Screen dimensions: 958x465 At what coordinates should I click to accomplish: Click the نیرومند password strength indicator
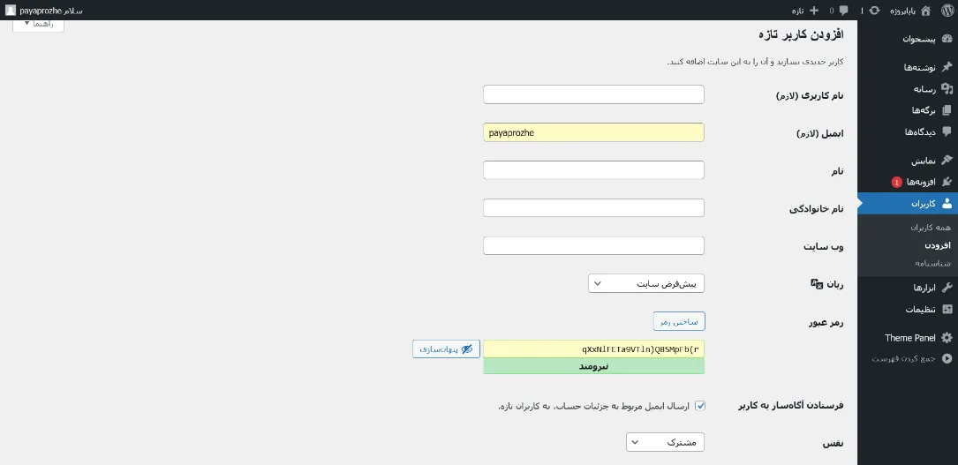593,366
